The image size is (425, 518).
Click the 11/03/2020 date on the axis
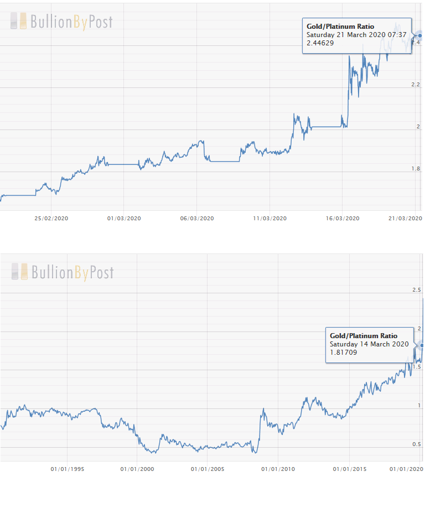(270, 219)
